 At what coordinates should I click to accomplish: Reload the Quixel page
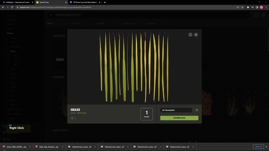coord(12,8)
